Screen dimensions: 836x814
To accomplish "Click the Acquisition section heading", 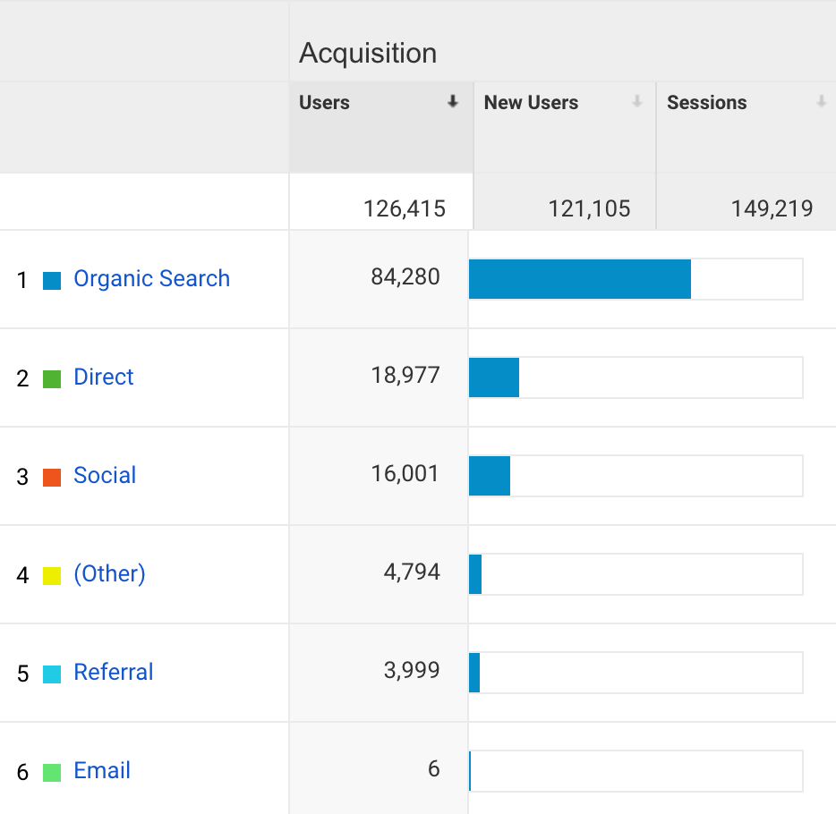I will (368, 53).
